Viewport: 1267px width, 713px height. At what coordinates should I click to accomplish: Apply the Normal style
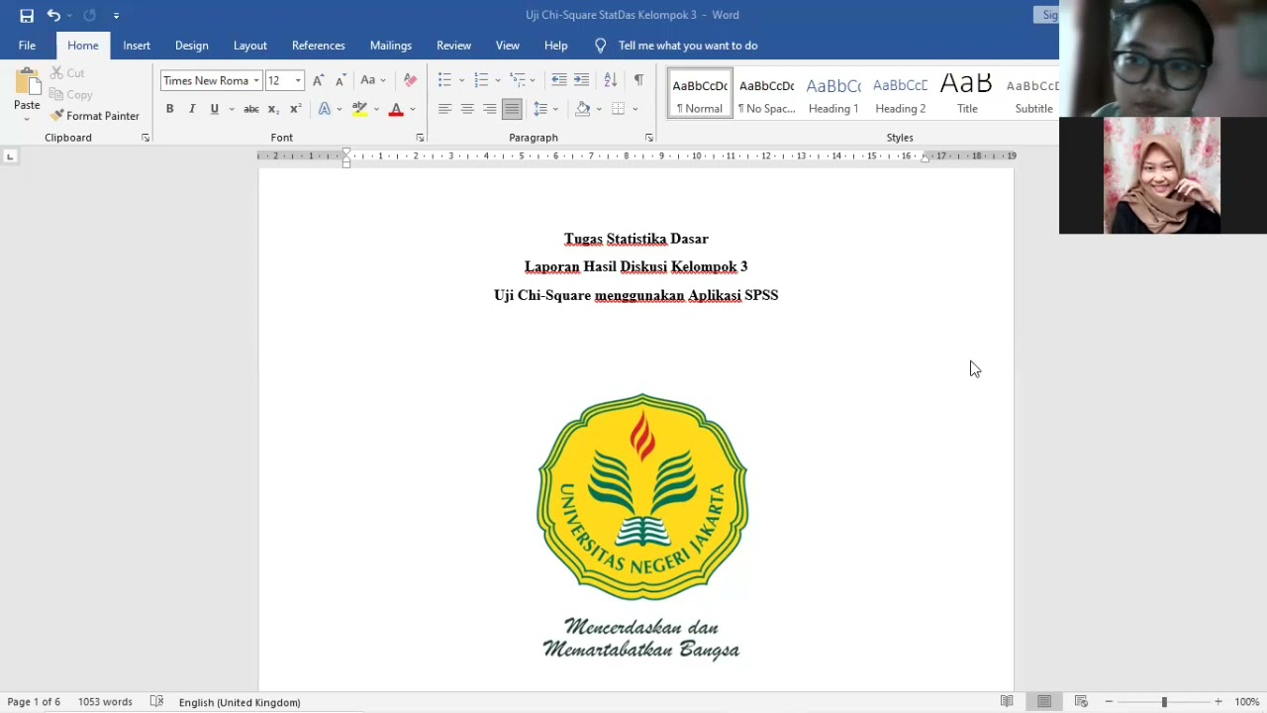tap(700, 93)
